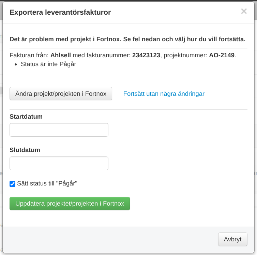
Task: Click the bold Fortnox problem warning message
Action: tap(127, 39)
